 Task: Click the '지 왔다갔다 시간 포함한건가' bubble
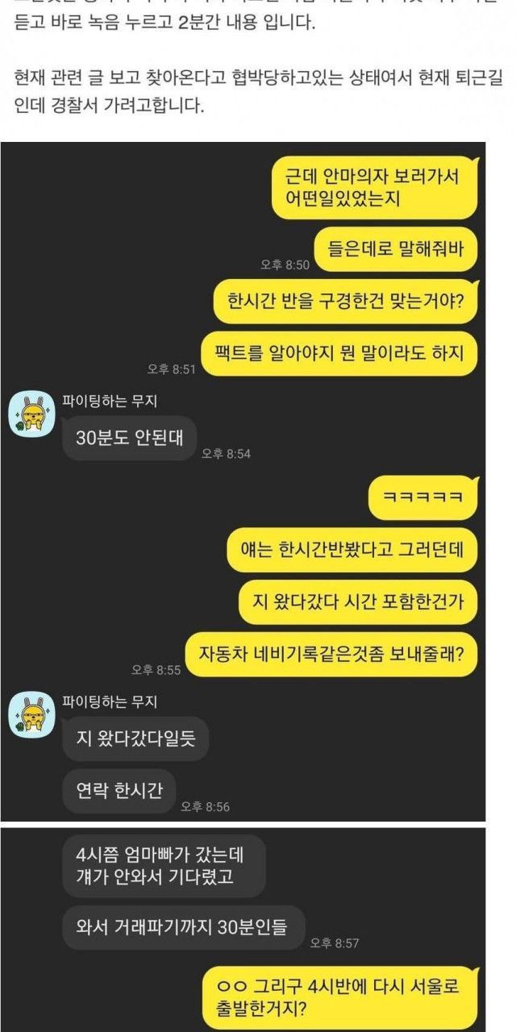[x=357, y=602]
